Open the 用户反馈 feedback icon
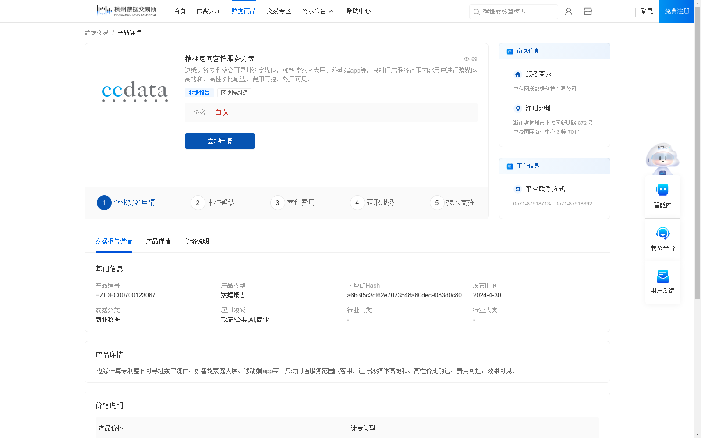This screenshot has width=701, height=438. pyautogui.click(x=662, y=276)
